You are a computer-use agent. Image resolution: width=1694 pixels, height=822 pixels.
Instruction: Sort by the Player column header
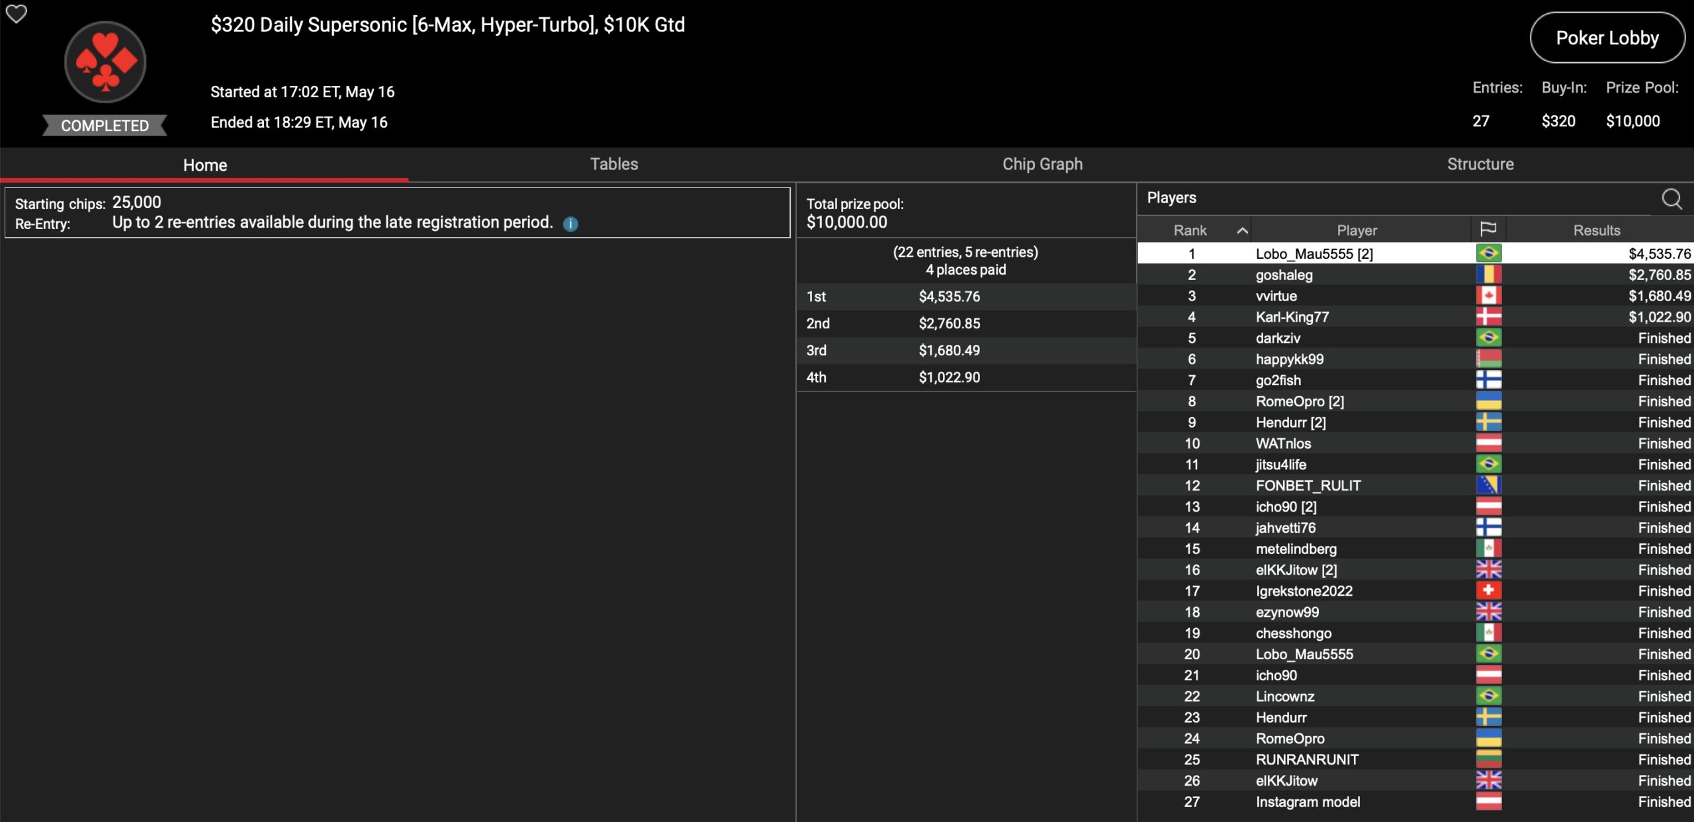pos(1357,230)
